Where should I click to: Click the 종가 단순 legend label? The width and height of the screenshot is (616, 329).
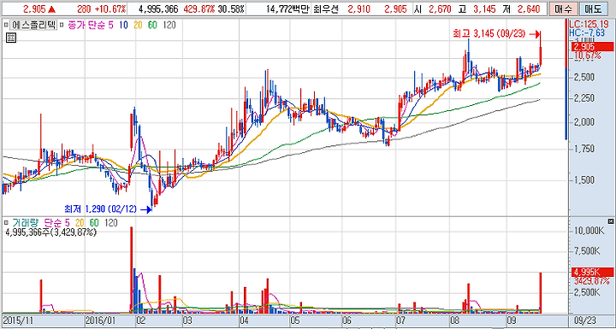[86, 26]
